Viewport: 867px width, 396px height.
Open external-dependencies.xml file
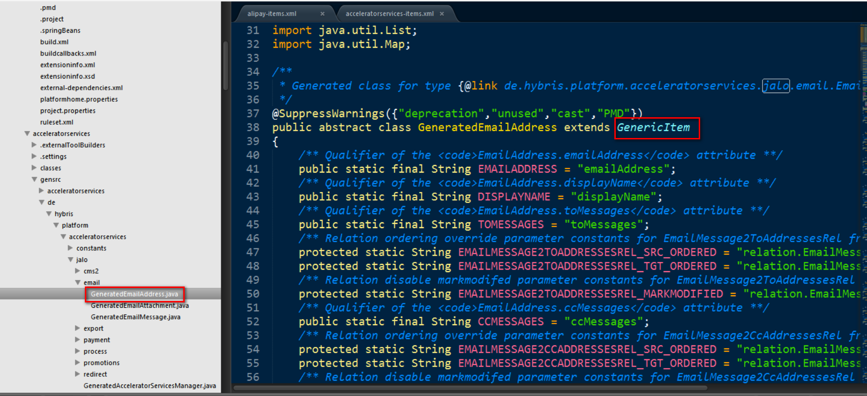click(x=81, y=88)
